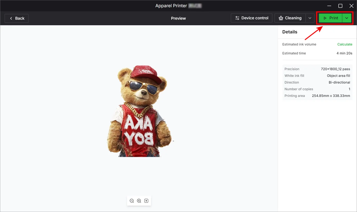Click the Details panel heading
The image size is (357, 212).
coord(290,32)
